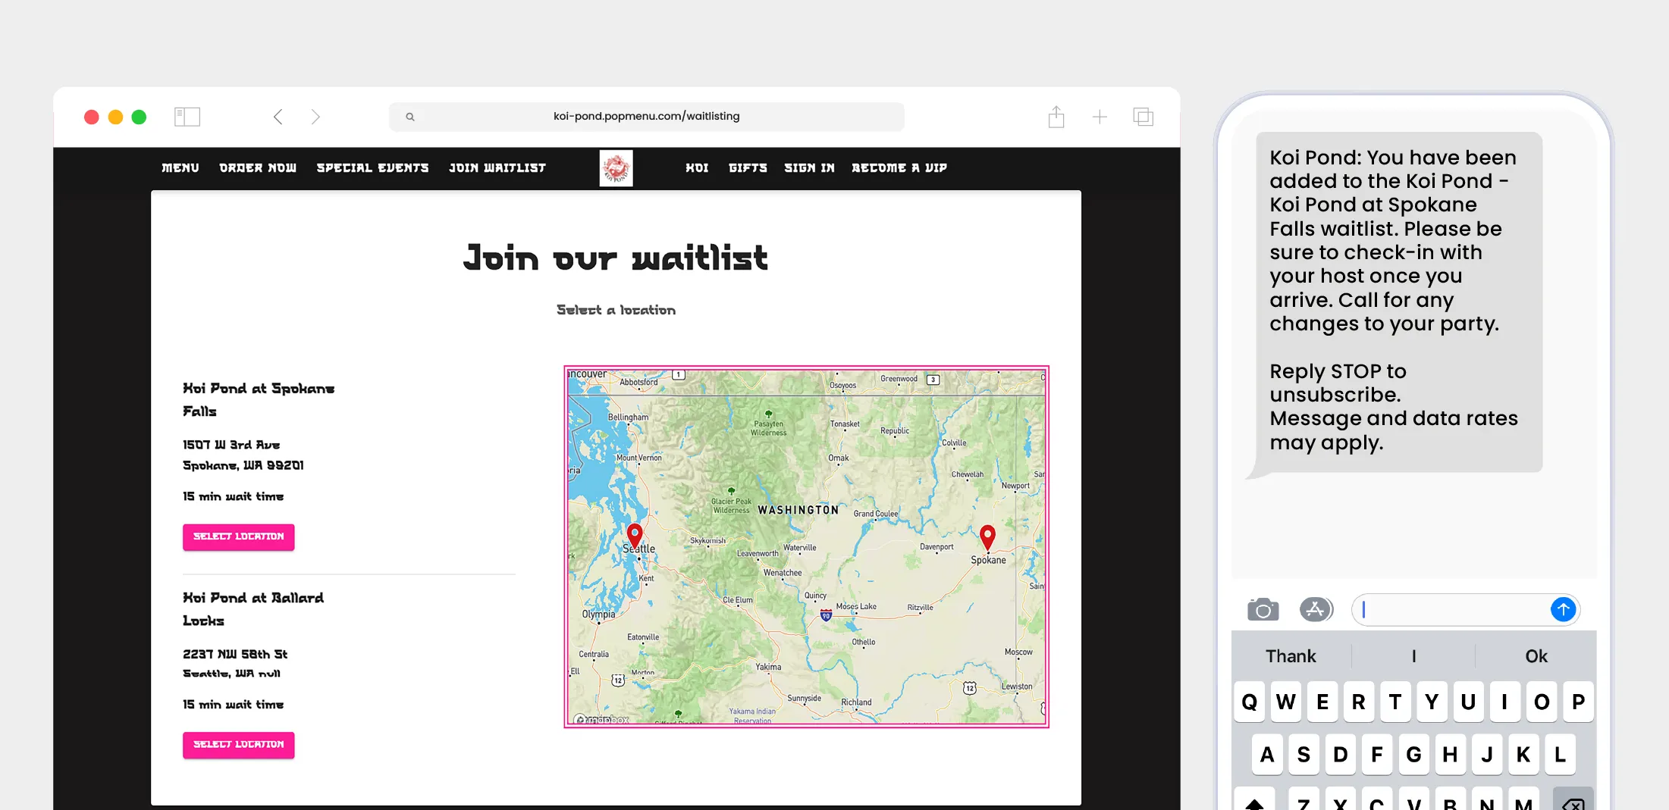Select the Seattle map pin
Image resolution: width=1669 pixels, height=810 pixels.
click(x=635, y=536)
